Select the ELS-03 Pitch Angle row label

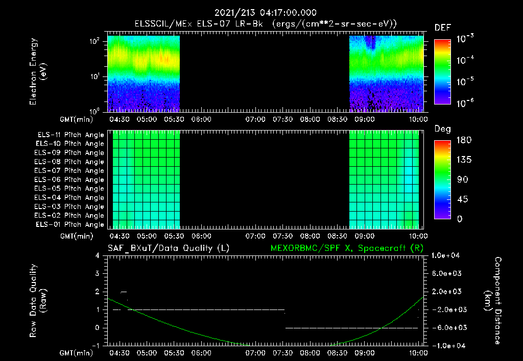pos(69,207)
